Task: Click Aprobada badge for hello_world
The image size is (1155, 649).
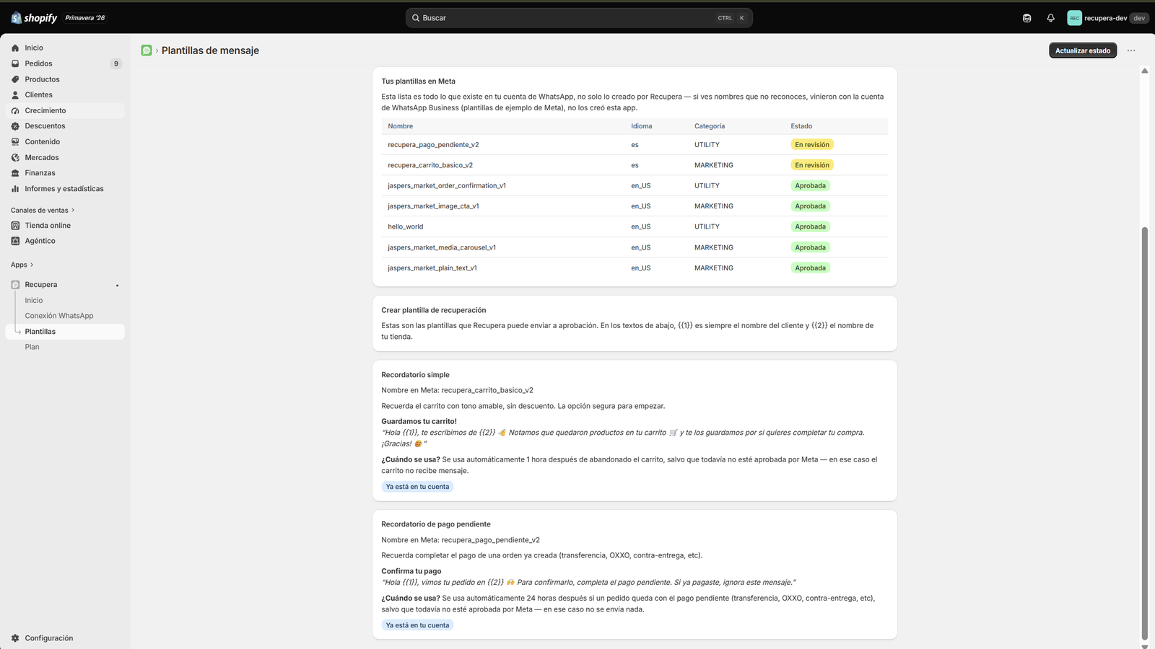Action: pyautogui.click(x=810, y=226)
